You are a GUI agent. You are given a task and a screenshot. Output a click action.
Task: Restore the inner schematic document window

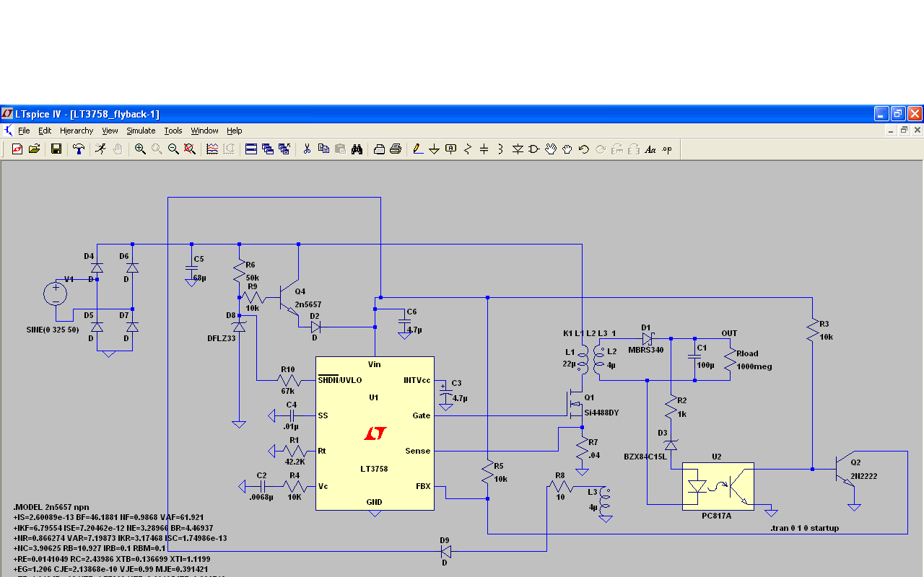click(x=904, y=130)
